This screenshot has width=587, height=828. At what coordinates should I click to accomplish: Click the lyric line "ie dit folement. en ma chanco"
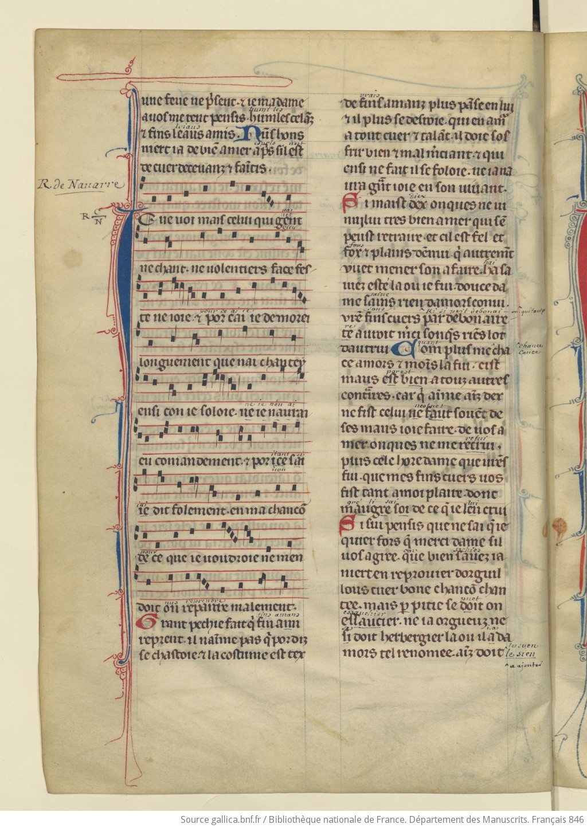[222, 509]
